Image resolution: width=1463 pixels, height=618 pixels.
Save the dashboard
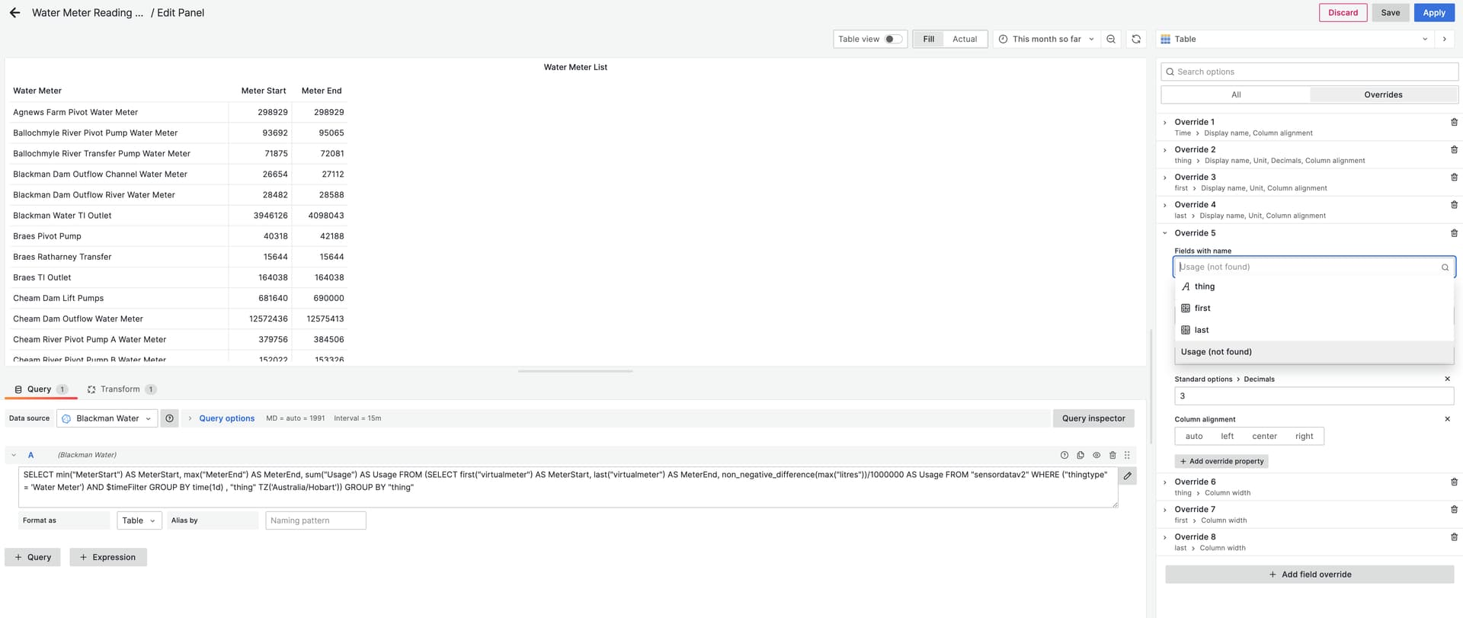(x=1391, y=12)
